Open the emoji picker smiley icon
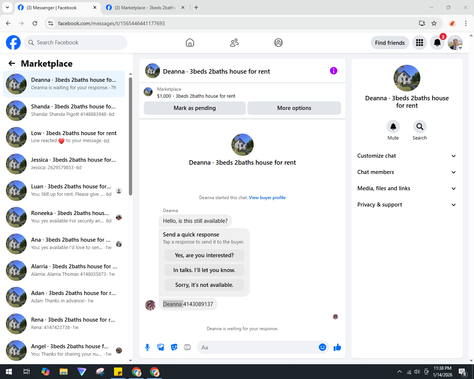Image resolution: width=474 pixels, height=379 pixels. tap(323, 347)
